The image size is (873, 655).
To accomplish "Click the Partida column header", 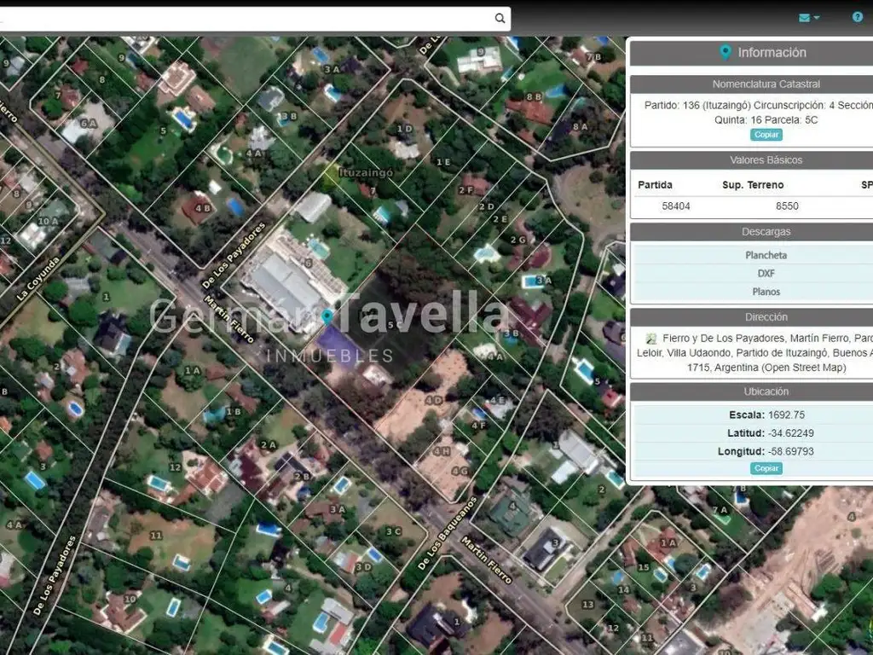I will click(x=655, y=185).
